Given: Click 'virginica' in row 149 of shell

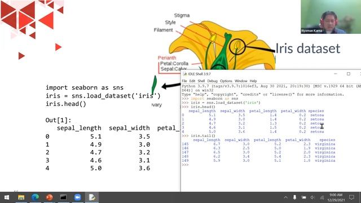Looking at the screenshot, I should coord(325,161).
